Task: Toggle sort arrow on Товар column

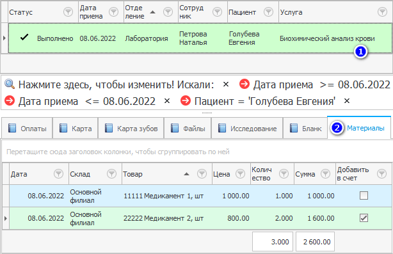Action: 186,174
